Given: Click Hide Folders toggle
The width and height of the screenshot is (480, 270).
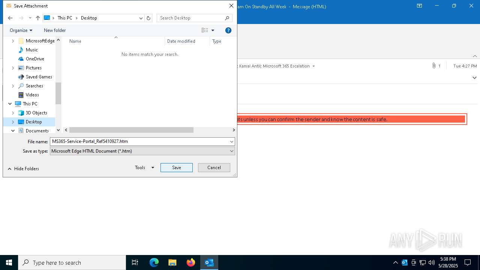Looking at the screenshot, I should tap(23, 169).
